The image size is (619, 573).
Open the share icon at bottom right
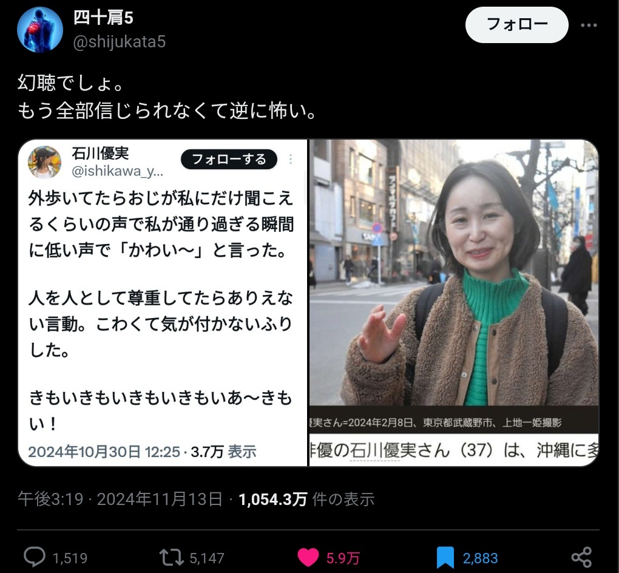(x=581, y=557)
